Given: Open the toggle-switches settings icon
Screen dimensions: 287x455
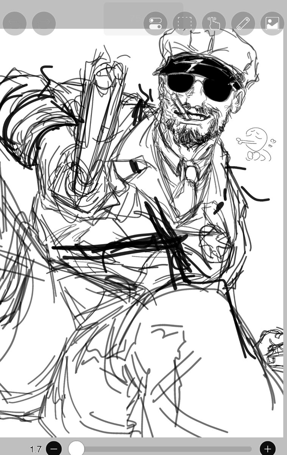Looking at the screenshot, I should click(x=155, y=24).
